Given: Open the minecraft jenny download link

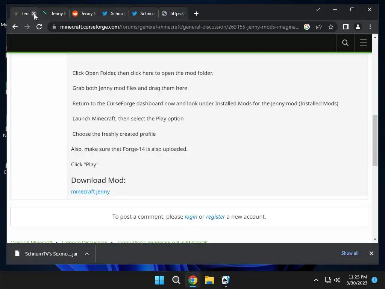Looking at the screenshot, I should point(90,192).
